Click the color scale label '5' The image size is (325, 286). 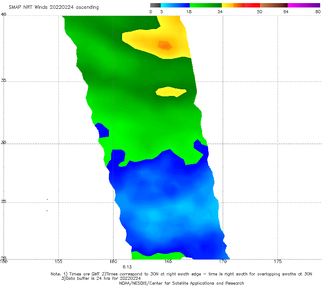[x=162, y=12]
